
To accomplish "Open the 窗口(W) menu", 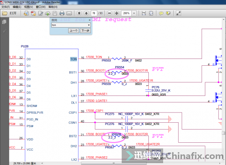I will (41, 7).
